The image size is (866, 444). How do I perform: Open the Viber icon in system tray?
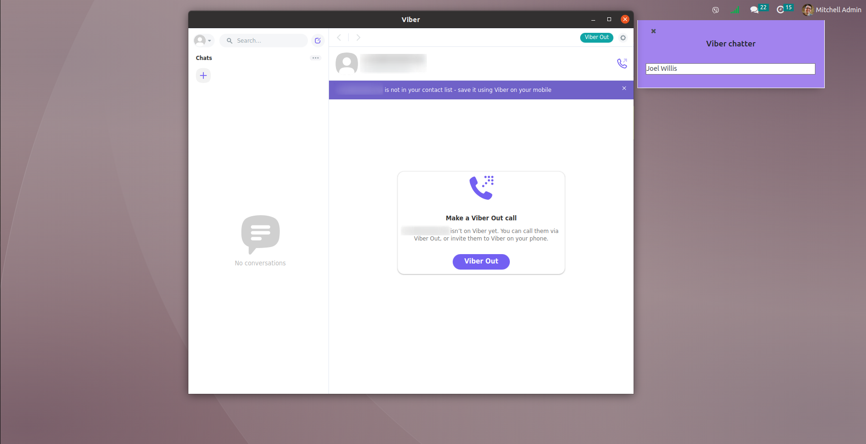click(x=715, y=10)
